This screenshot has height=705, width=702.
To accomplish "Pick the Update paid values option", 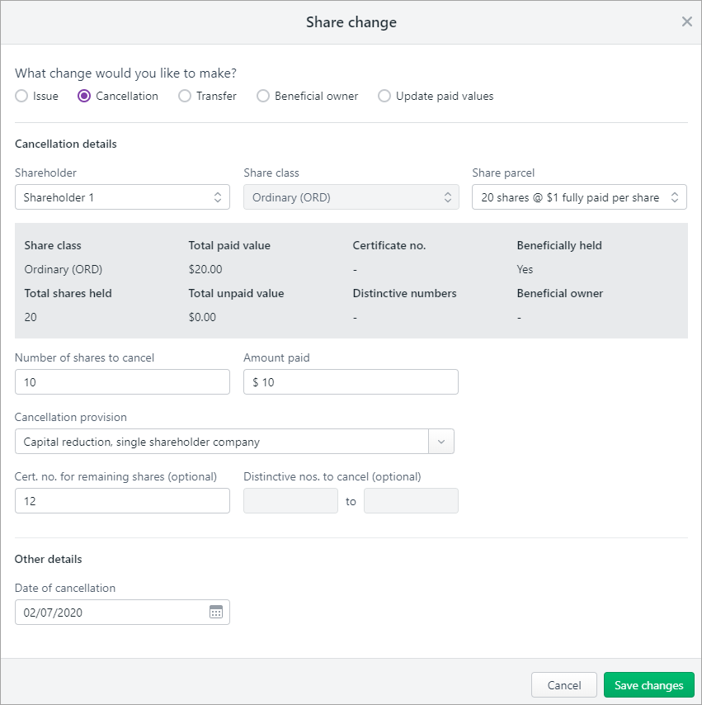I will click(x=384, y=96).
